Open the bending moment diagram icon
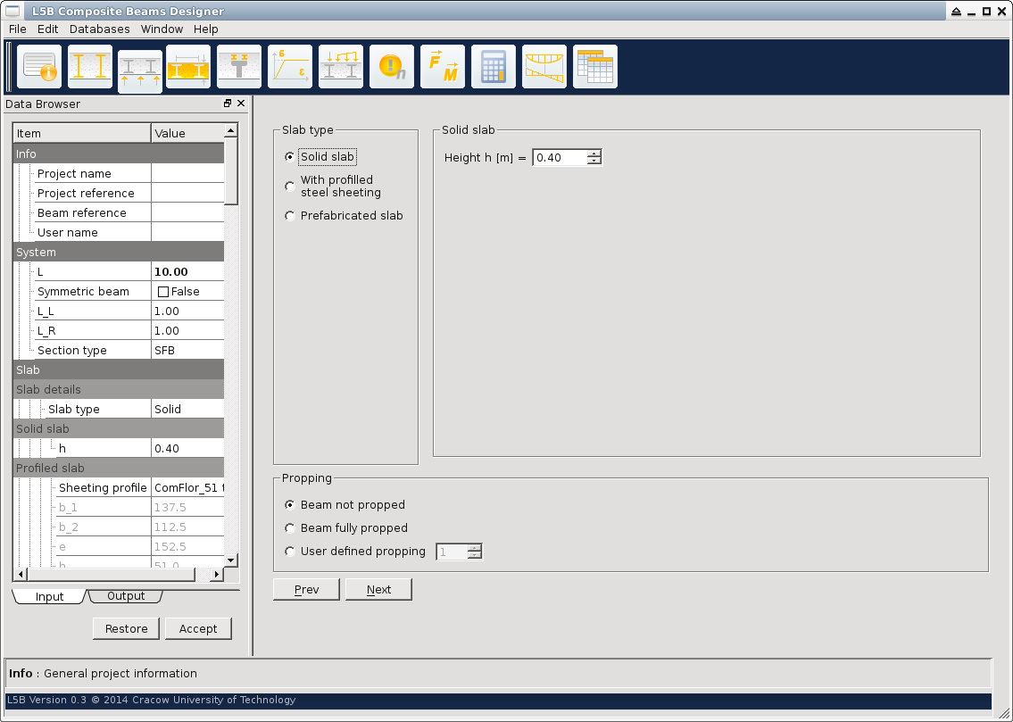Screen dimensions: 1013x722 [544, 68]
